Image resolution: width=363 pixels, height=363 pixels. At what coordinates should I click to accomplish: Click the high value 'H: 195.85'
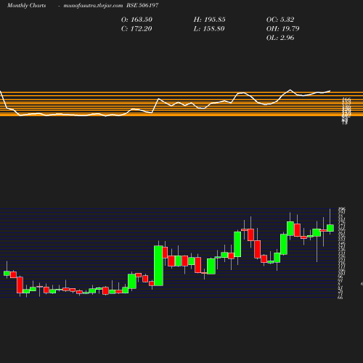coord(209,20)
